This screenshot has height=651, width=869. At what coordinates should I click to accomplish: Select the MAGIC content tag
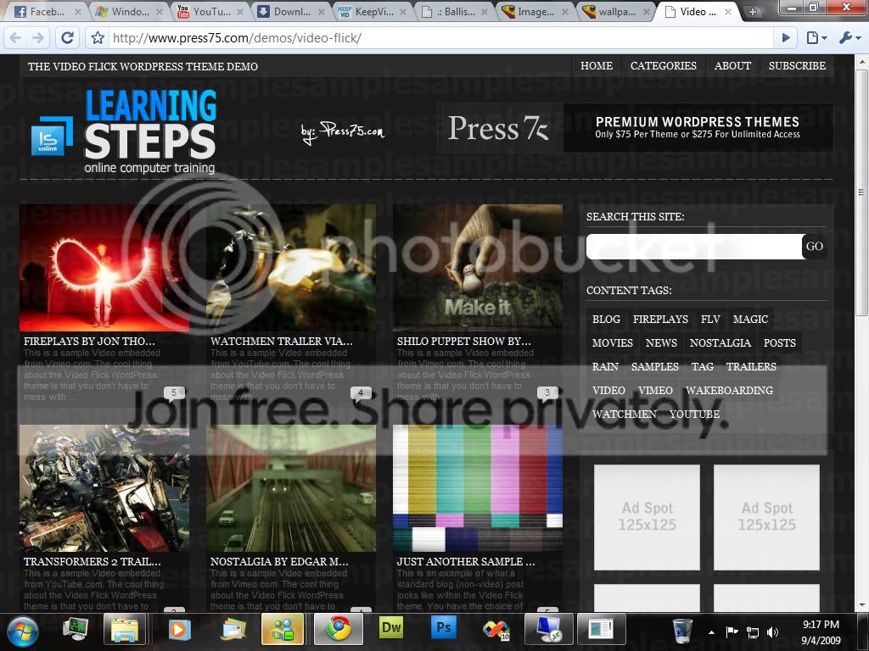pos(750,320)
